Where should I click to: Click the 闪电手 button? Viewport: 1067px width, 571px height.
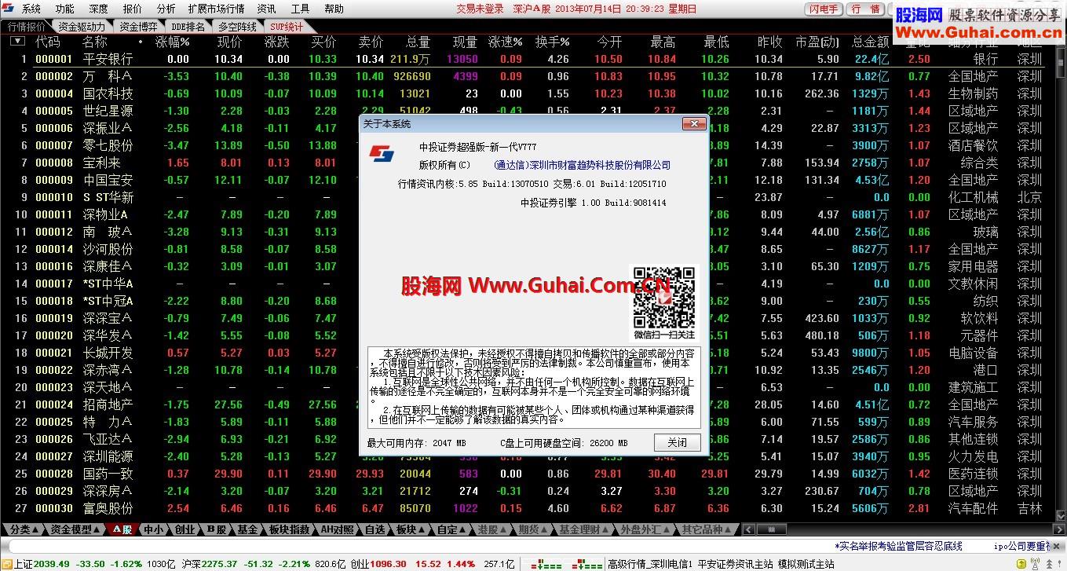tap(824, 9)
